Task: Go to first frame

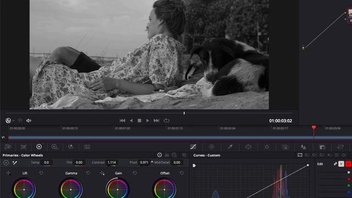Action: tap(122, 120)
